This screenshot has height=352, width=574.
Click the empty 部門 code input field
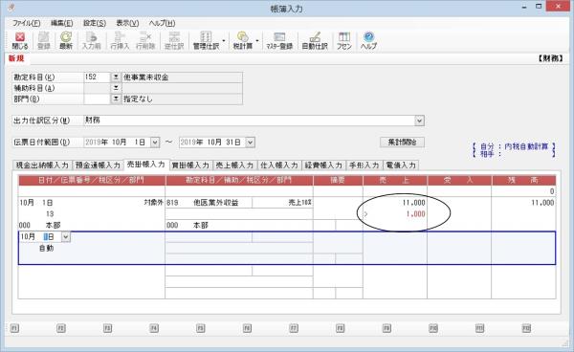(x=97, y=99)
